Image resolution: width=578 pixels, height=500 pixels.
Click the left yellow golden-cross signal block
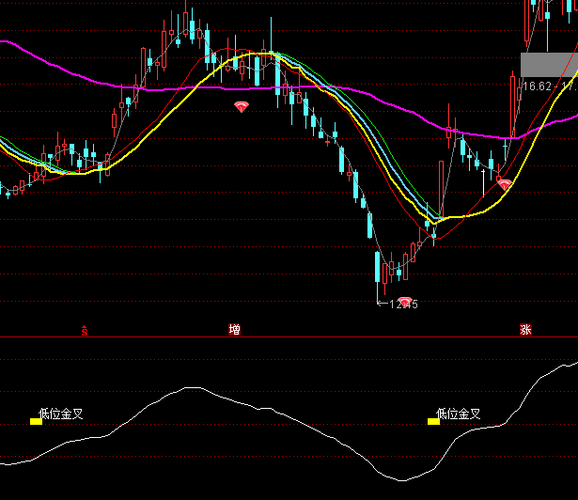(x=36, y=422)
